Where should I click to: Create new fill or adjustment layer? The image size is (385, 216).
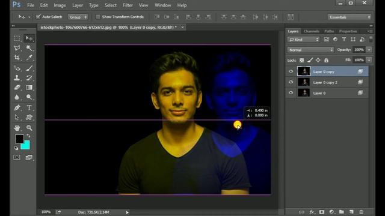(x=331, y=212)
